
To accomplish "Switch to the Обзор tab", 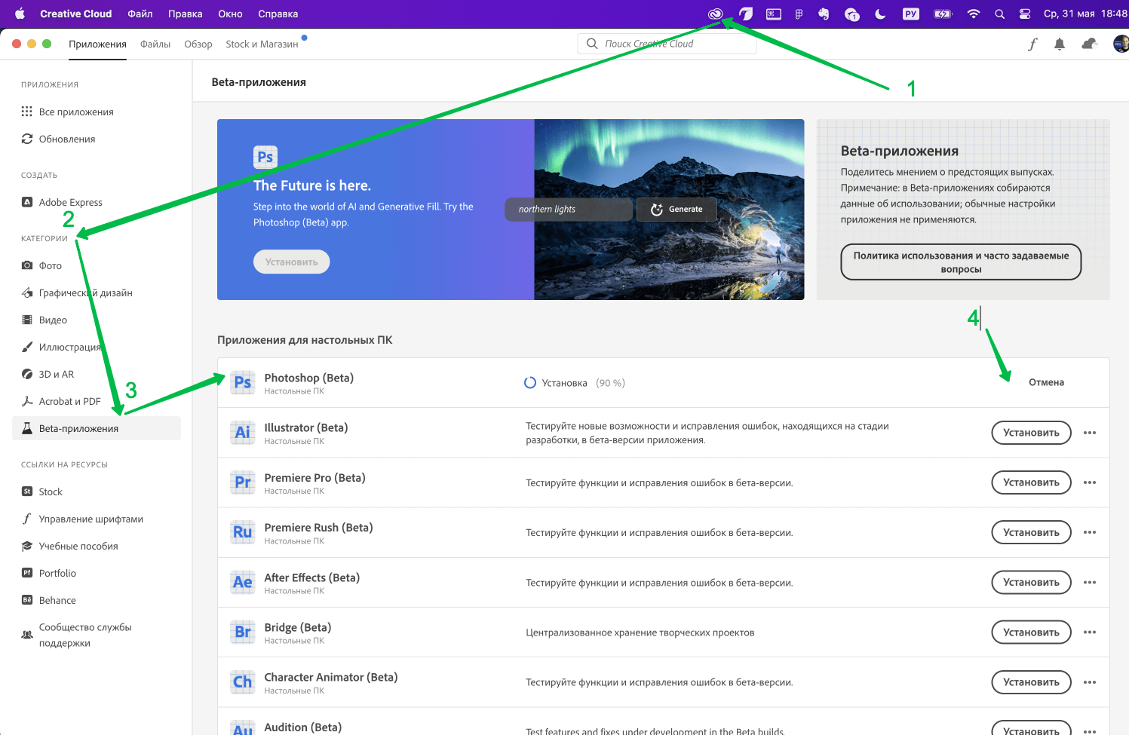I will (x=198, y=44).
